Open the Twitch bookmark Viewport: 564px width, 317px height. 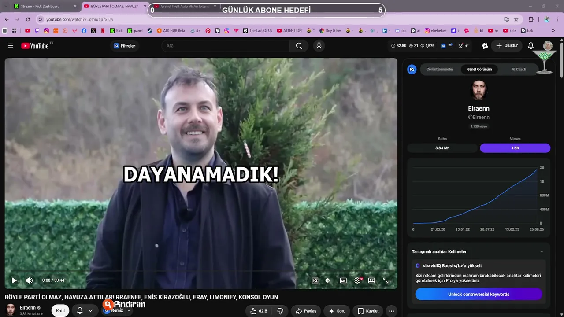(37, 31)
